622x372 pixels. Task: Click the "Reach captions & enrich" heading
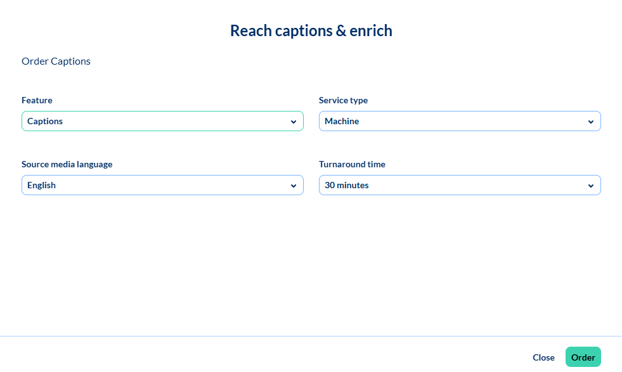(x=311, y=30)
